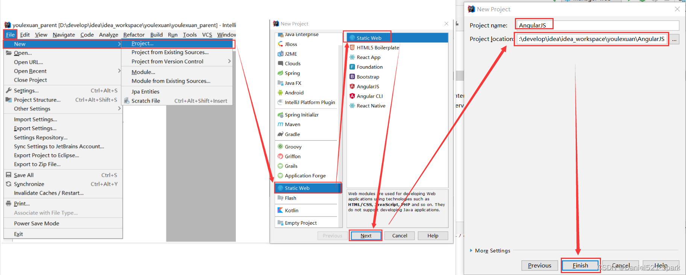
Task: Edit the Project name field
Action: click(598, 25)
